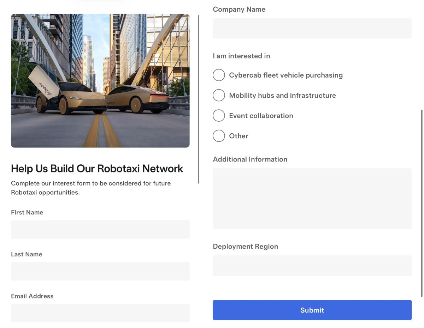The width and height of the screenshot is (424, 328).
Task: Click the Company Name input box
Action: click(312, 28)
